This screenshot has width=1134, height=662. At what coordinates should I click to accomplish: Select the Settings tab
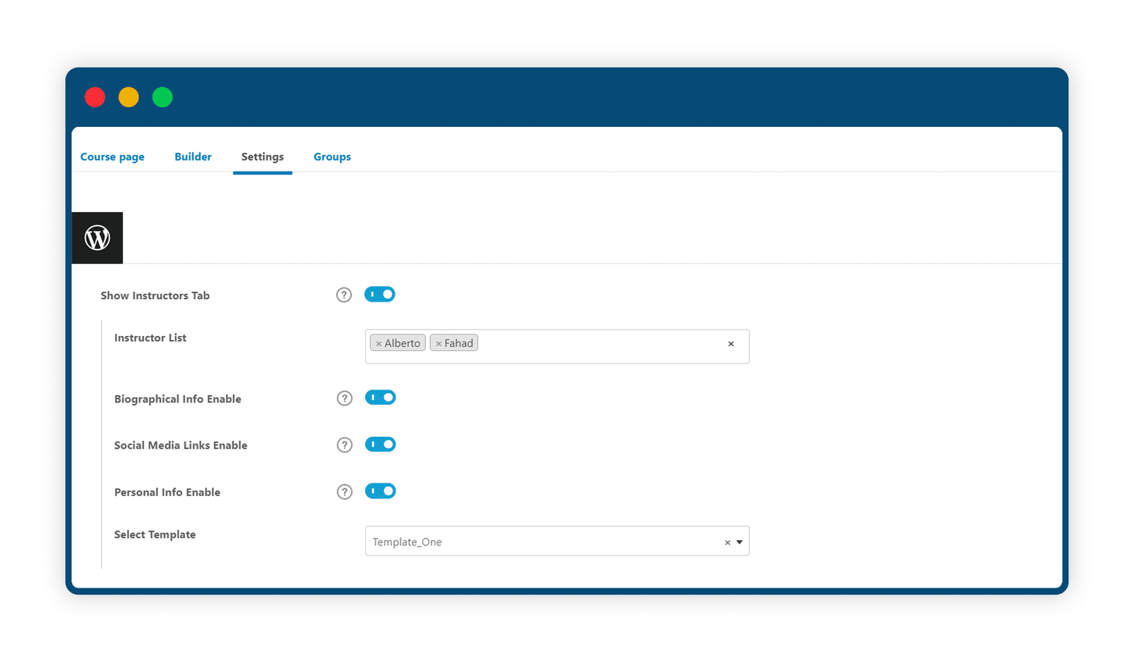pyautogui.click(x=262, y=157)
